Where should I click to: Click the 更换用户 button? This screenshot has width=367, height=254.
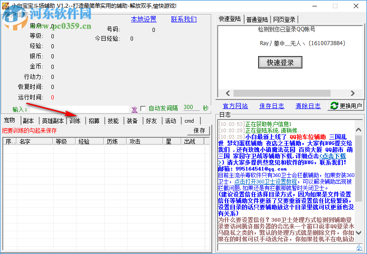[346, 106]
